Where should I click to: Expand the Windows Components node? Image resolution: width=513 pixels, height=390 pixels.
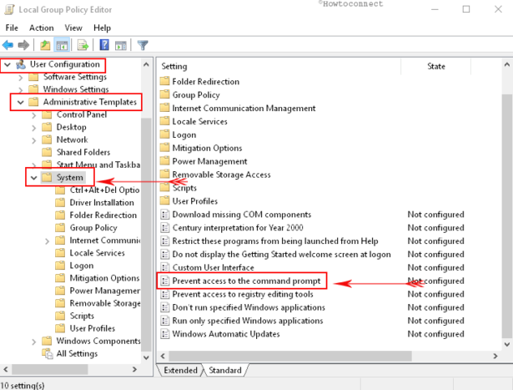[x=33, y=342]
